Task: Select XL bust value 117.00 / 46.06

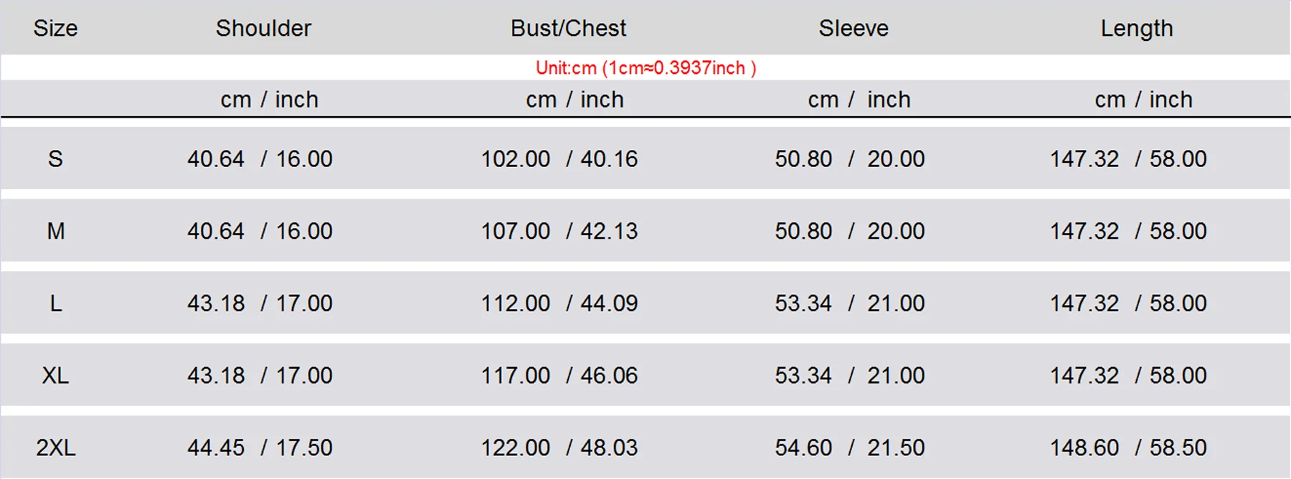Action: pyautogui.click(x=559, y=375)
